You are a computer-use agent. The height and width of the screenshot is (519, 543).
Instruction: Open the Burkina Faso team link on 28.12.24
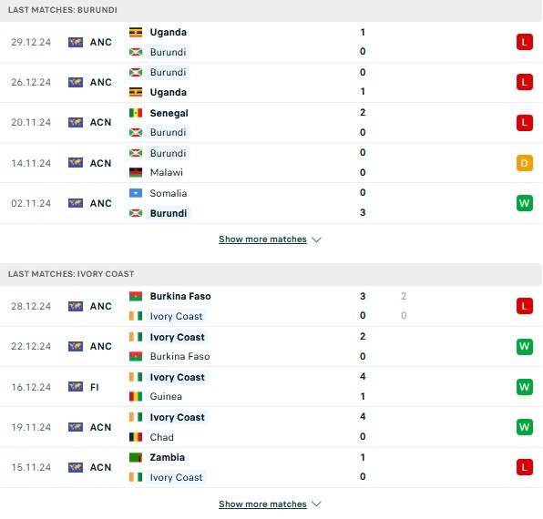180,296
